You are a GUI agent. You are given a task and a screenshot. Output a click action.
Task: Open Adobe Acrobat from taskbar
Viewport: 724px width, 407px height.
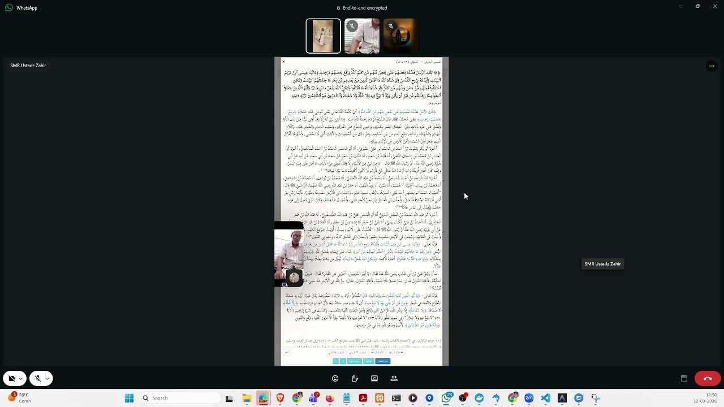(363, 398)
